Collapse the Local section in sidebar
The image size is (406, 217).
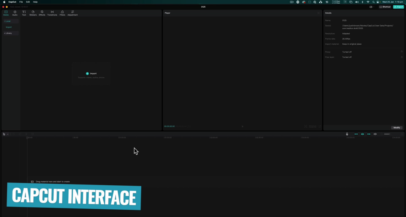tap(11, 21)
